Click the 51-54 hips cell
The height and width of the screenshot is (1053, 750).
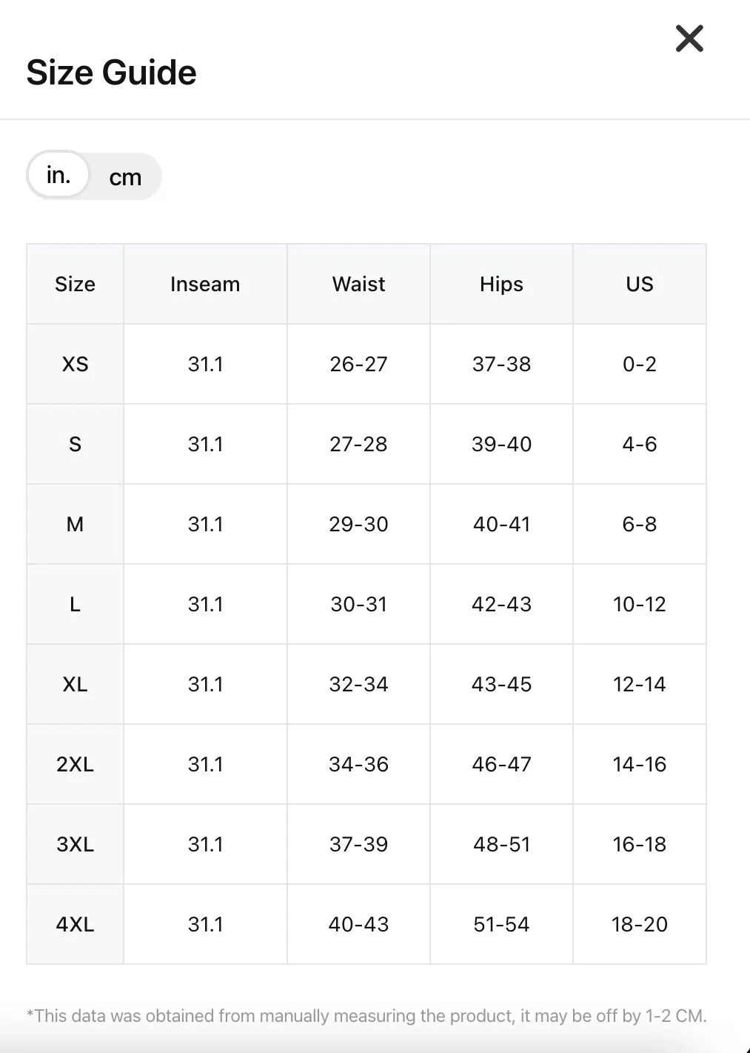(501, 924)
